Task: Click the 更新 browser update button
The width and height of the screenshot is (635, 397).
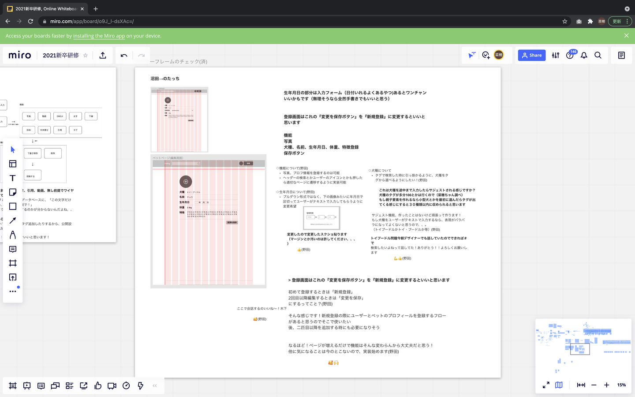Action: (617, 21)
